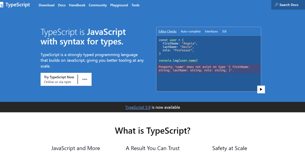
Task: Click the Search Docs field
Action: (288, 5)
